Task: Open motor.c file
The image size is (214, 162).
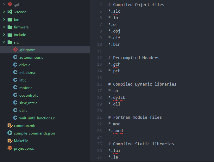Action: pos(26,88)
